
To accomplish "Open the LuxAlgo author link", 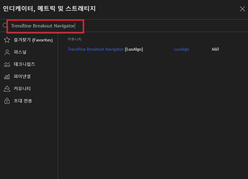I will coord(182,49).
